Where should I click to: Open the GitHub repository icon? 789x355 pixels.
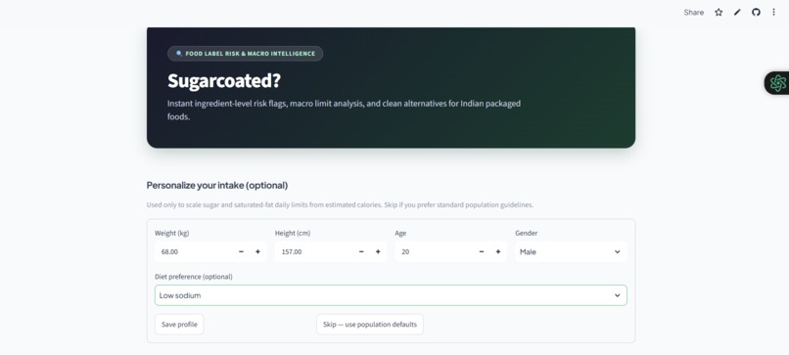pos(756,12)
